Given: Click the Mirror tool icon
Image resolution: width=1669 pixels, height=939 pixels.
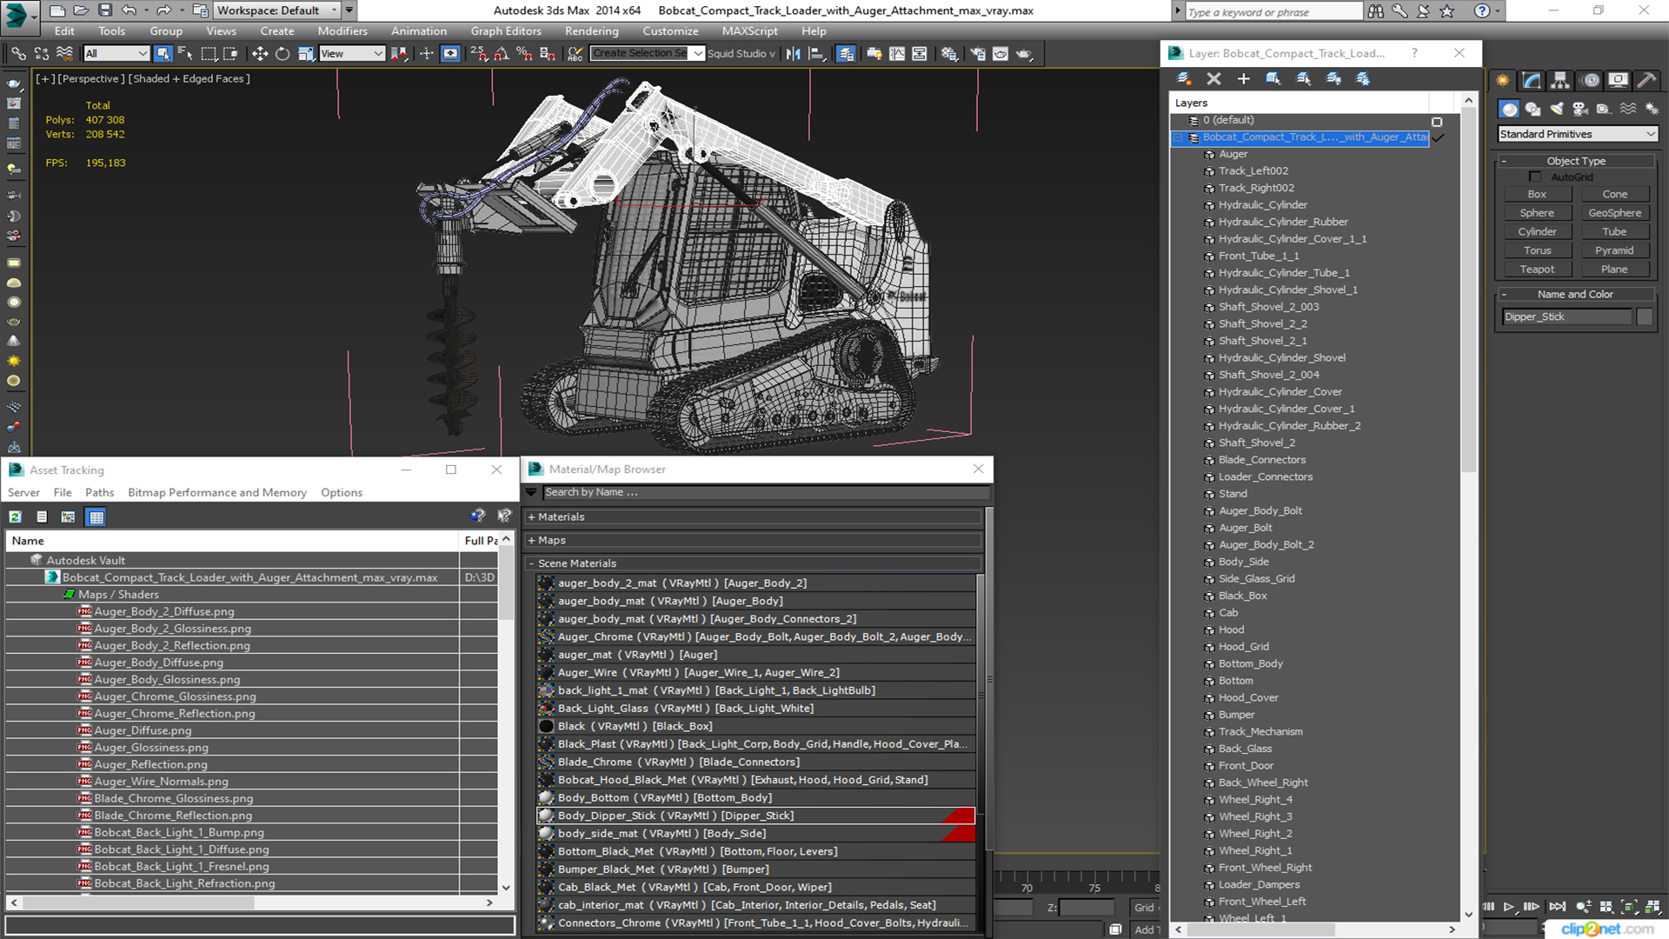Looking at the screenshot, I should 793,54.
